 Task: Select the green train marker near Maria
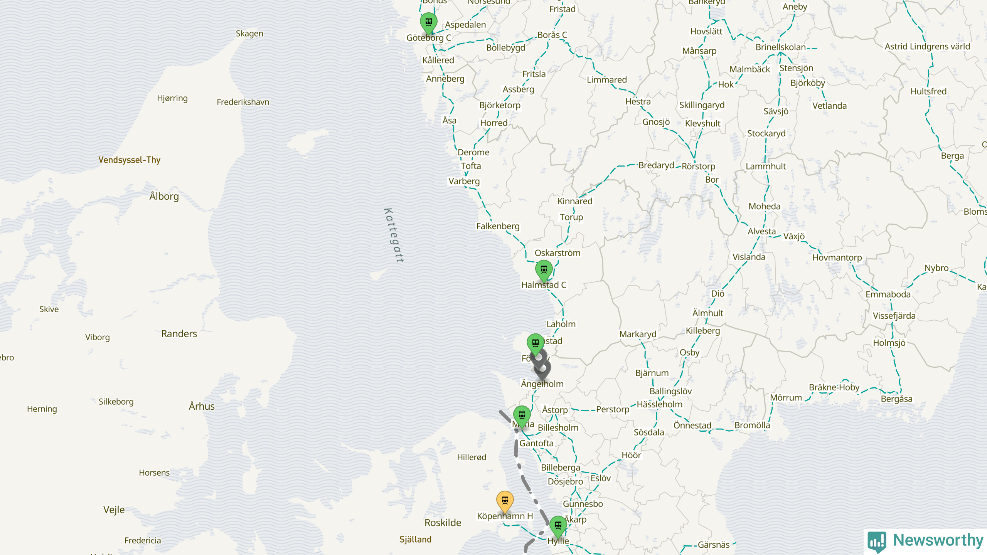(522, 417)
